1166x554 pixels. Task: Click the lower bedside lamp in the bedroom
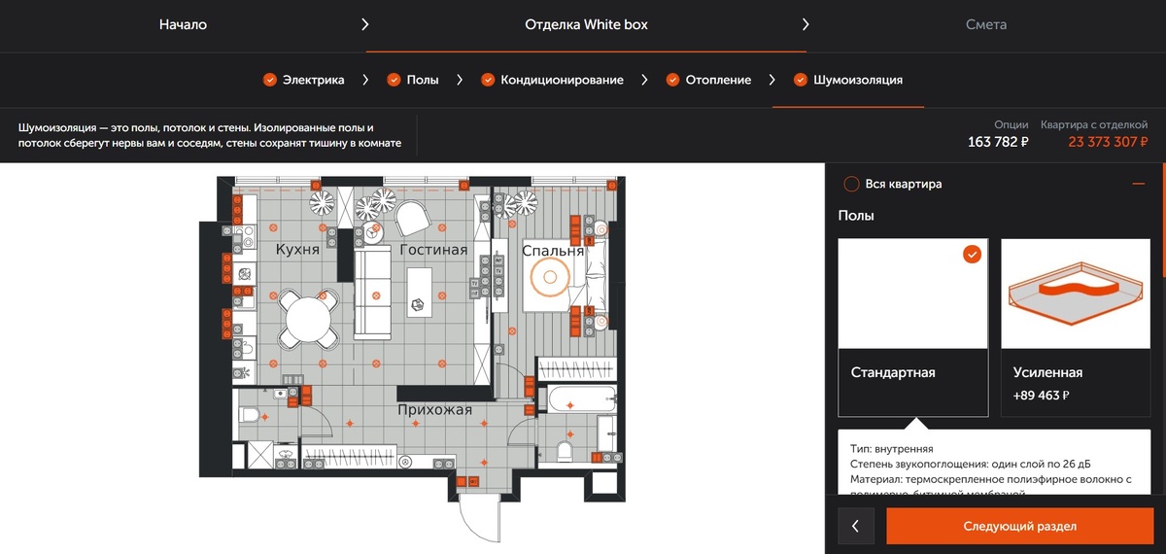(x=601, y=323)
